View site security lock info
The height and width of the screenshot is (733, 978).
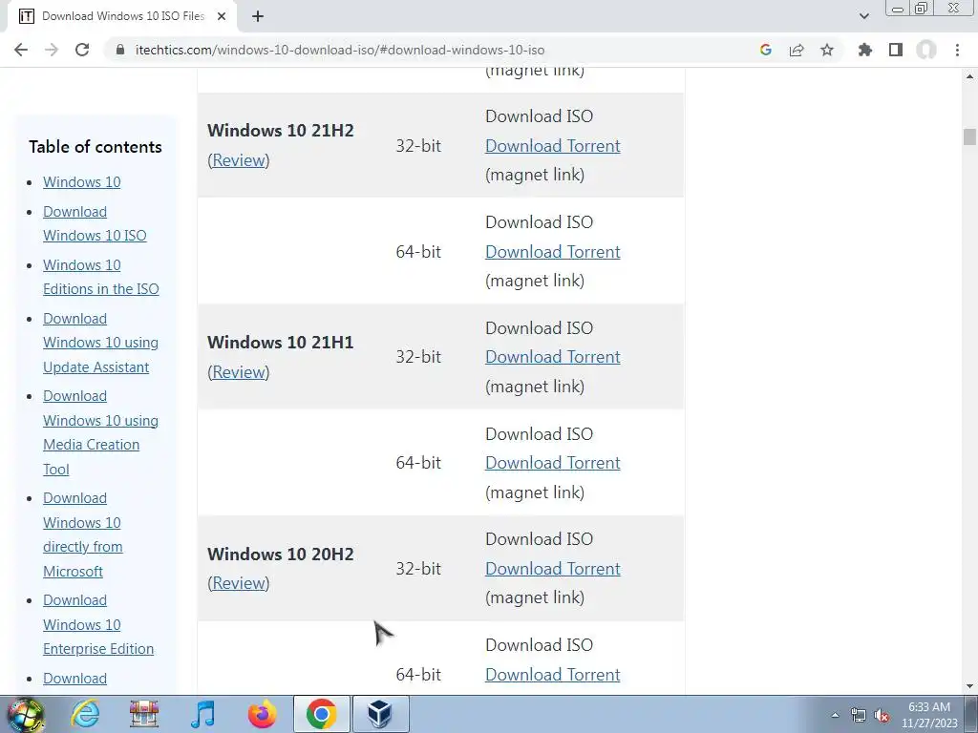[120, 50]
